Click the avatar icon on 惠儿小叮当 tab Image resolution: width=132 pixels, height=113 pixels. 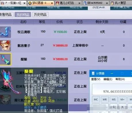[x=57, y=3]
